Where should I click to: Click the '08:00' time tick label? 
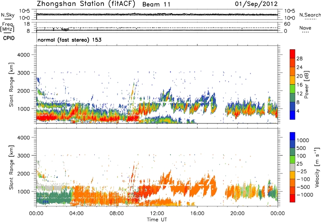tap(116, 214)
